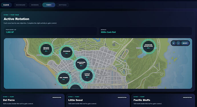Click the DOWNTOWN label on the map
This screenshot has height=107, width=197.
tap(100, 76)
